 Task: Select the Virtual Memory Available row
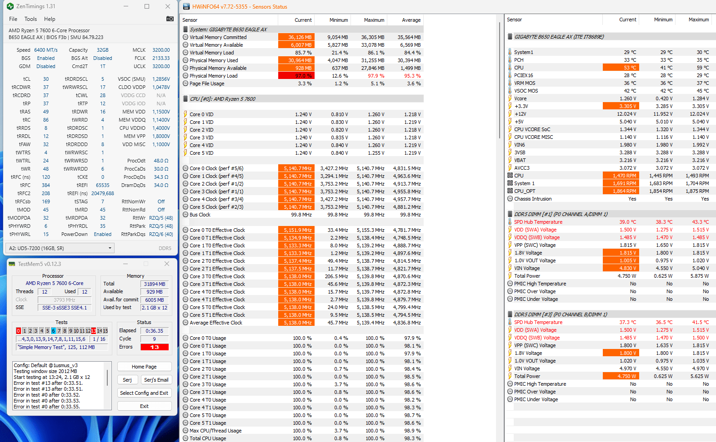302,45
